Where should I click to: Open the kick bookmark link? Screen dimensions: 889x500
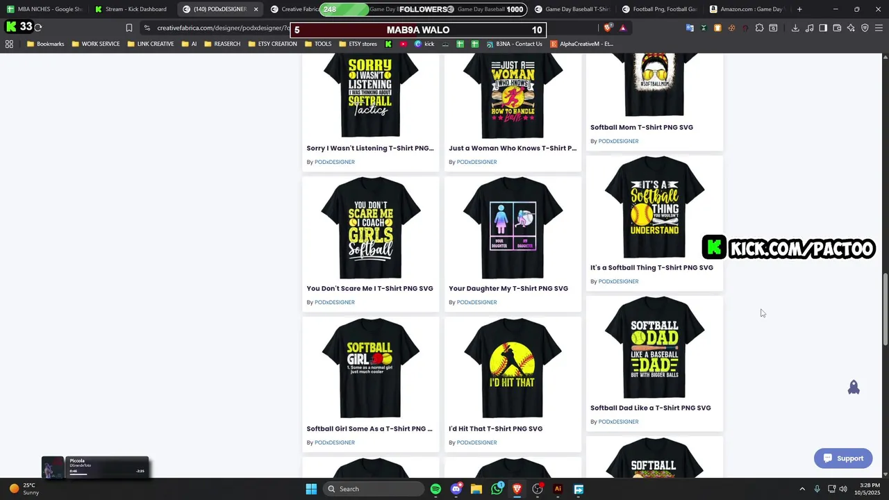click(x=424, y=44)
